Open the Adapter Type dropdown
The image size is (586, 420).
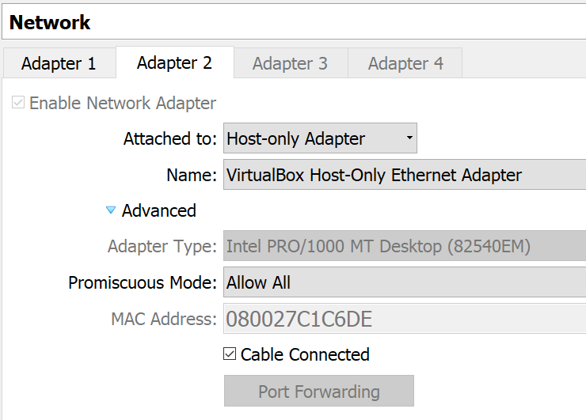point(405,246)
